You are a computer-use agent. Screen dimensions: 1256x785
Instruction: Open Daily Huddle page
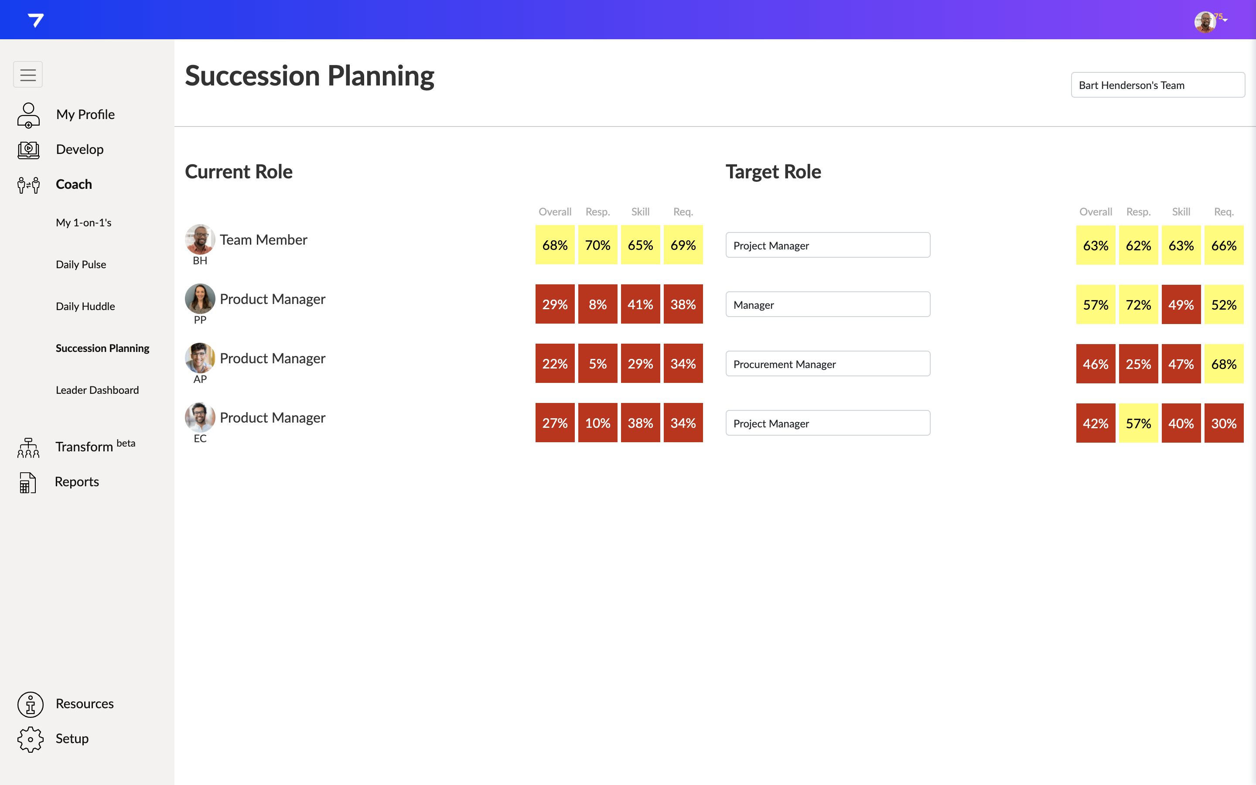[85, 306]
